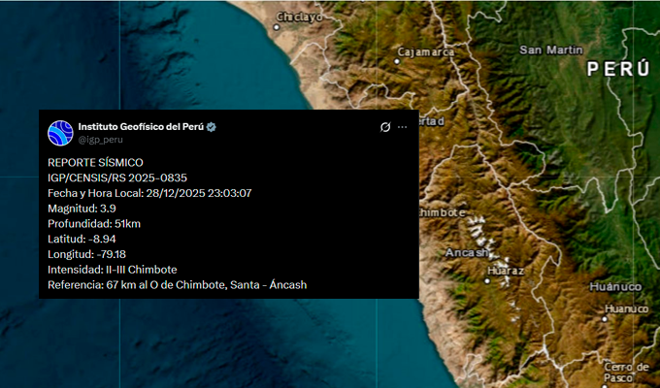Click the Intensidad: II-III Chimbote line

tap(113, 270)
